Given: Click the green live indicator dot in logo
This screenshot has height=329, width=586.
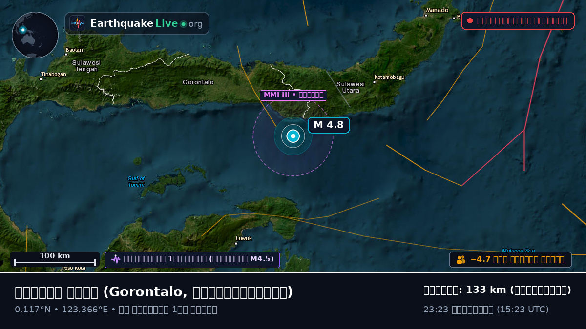Looking at the screenshot, I should [x=183, y=24].
